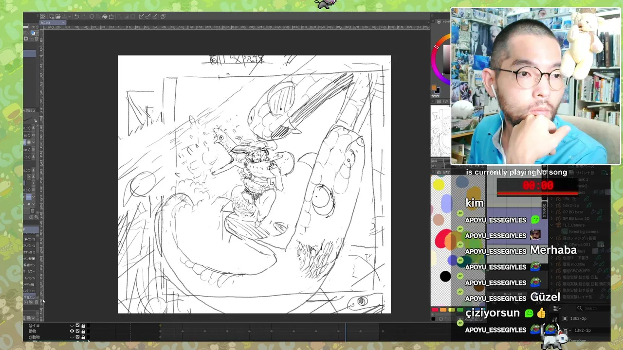Screen dimensions: 623x350
Task: Select the @動物 timeline track
Action: coord(34,337)
